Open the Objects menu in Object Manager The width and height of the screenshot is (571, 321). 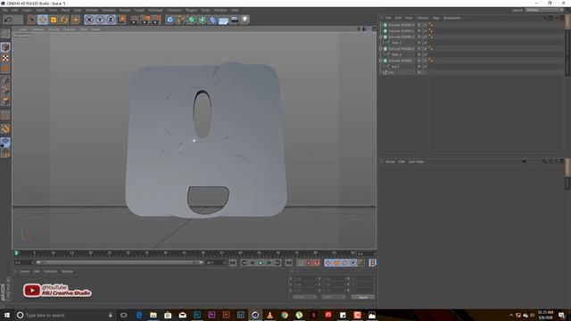coord(422,18)
